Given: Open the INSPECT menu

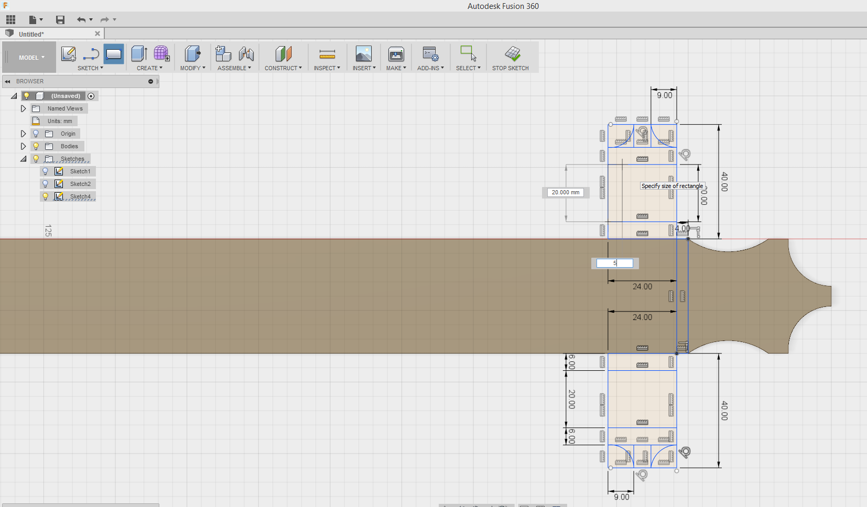Looking at the screenshot, I should [x=327, y=68].
